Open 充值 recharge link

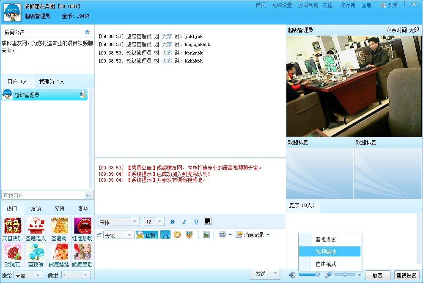click(x=327, y=5)
